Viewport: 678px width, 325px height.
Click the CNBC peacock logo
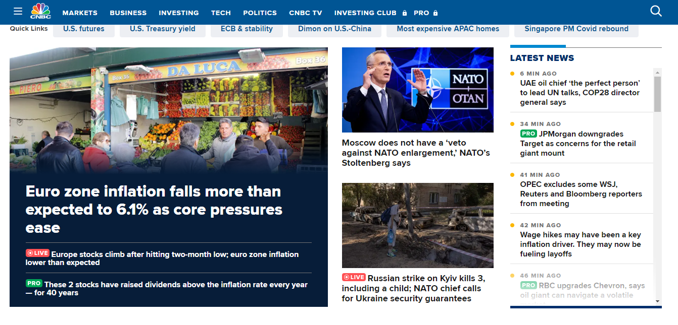click(40, 11)
